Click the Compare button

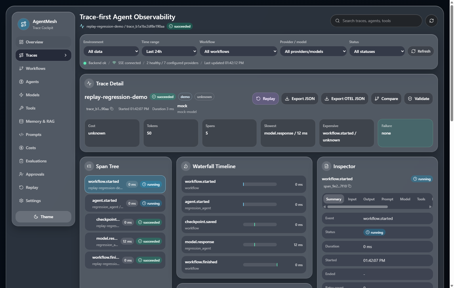(386, 99)
